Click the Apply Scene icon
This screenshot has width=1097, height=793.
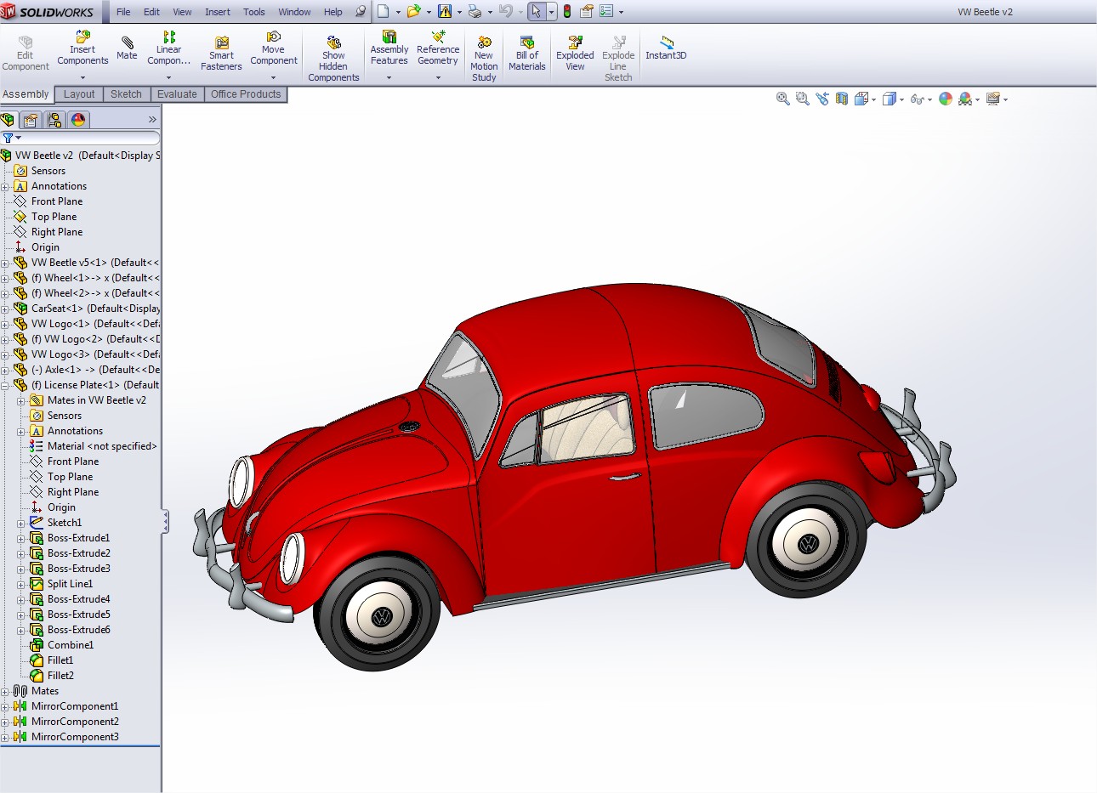click(964, 99)
